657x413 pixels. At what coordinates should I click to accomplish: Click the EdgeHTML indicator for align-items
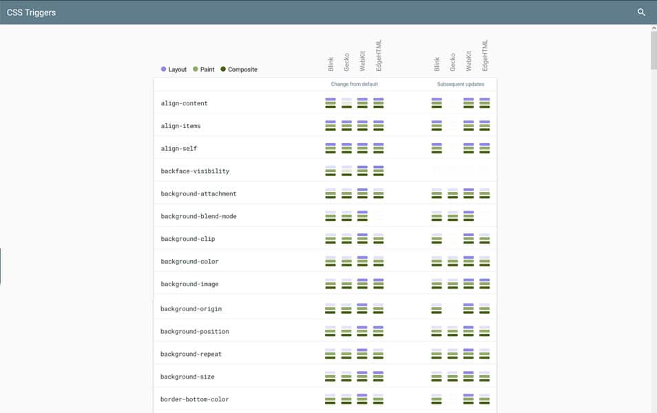[x=378, y=125]
